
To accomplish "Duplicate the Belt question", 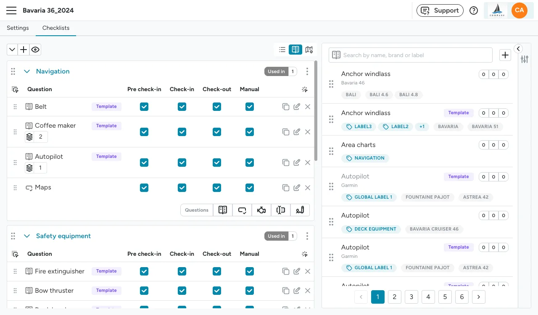I will point(286,107).
